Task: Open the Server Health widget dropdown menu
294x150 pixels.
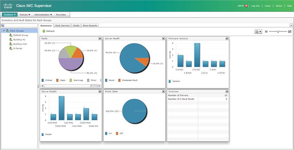Action: click(x=163, y=38)
